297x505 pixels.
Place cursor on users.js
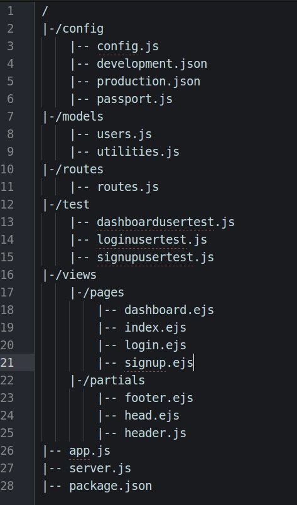click(x=124, y=134)
